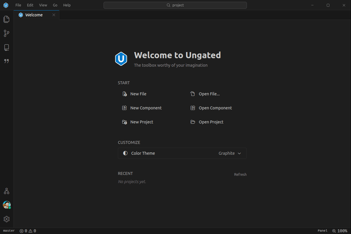
Task: Select the quotes panel in the sidebar
Action: (6, 61)
